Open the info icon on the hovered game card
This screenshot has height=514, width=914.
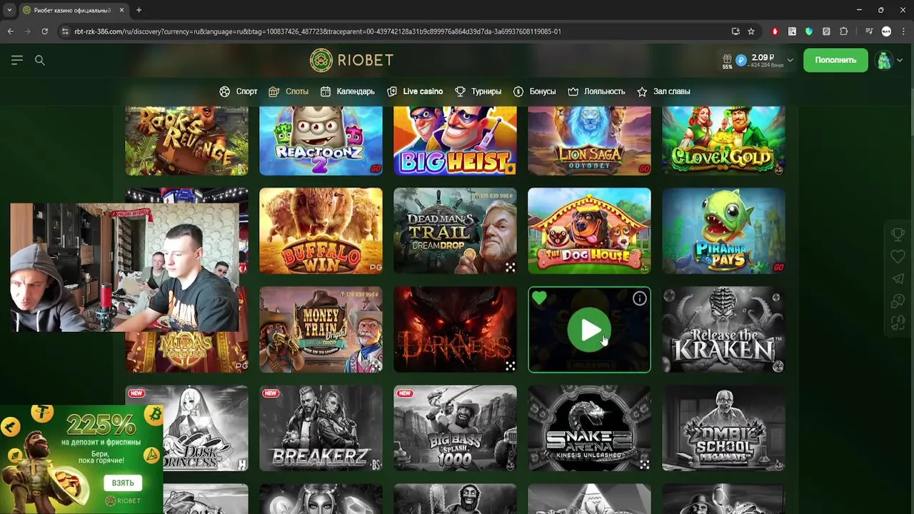639,298
